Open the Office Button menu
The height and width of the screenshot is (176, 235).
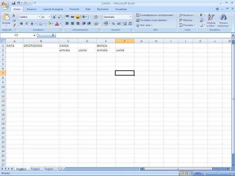5,5
